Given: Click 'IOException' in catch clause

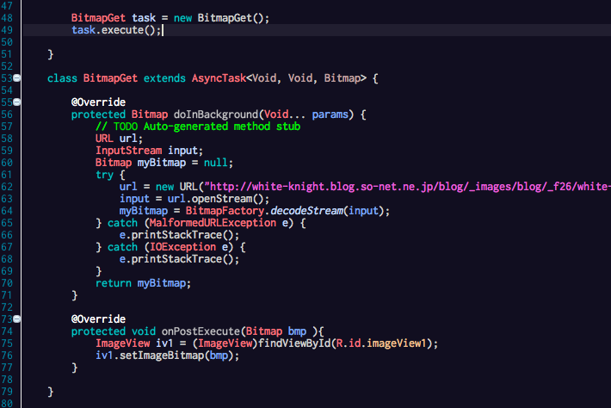Looking at the screenshot, I should pyautogui.click(x=182, y=247).
